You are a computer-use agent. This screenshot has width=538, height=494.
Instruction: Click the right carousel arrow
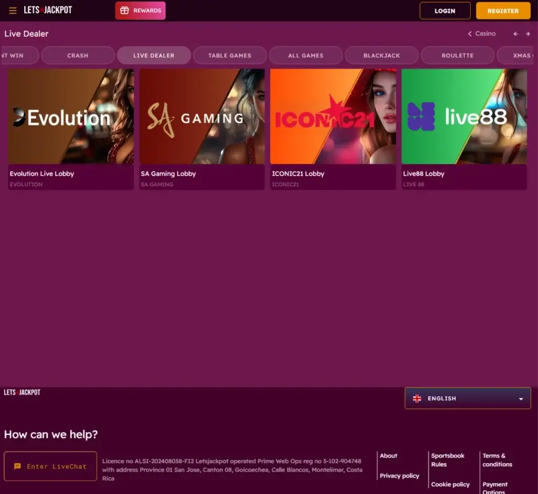click(x=529, y=33)
